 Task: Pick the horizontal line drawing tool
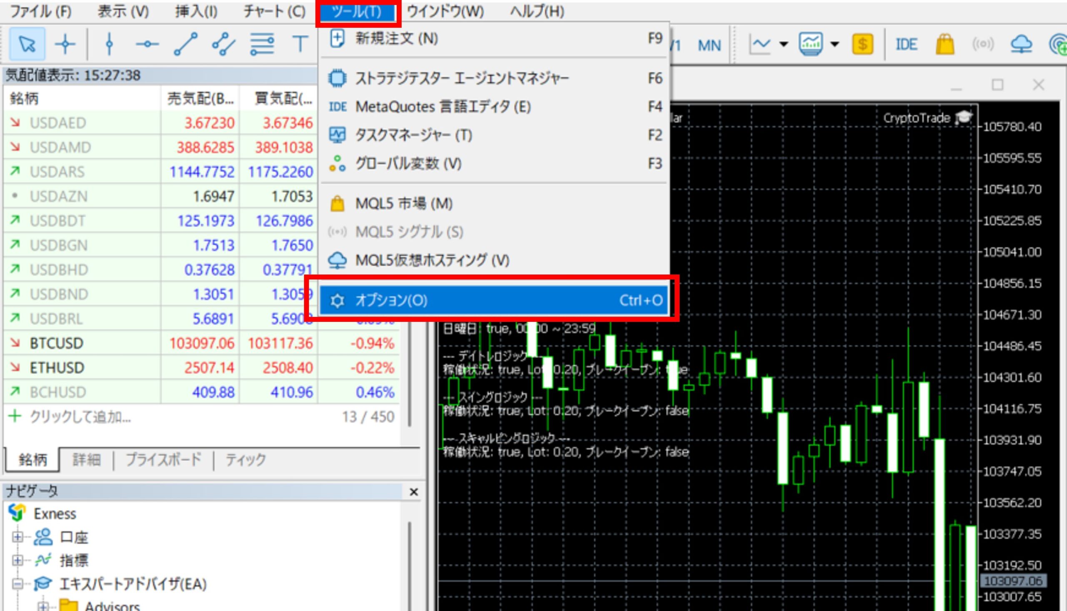147,44
